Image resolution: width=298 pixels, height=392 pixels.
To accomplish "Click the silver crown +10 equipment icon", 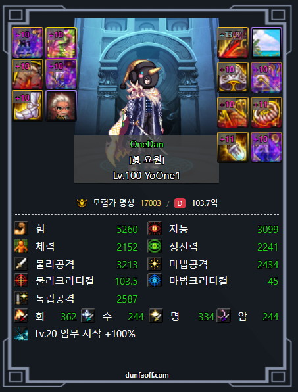I will [x=233, y=78].
